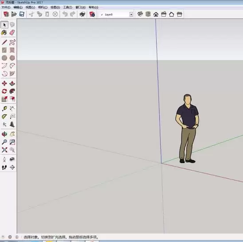Viewport: 243px width, 242px height.
Task: Pick the Protractor tool
Action: [x=4, y=117]
